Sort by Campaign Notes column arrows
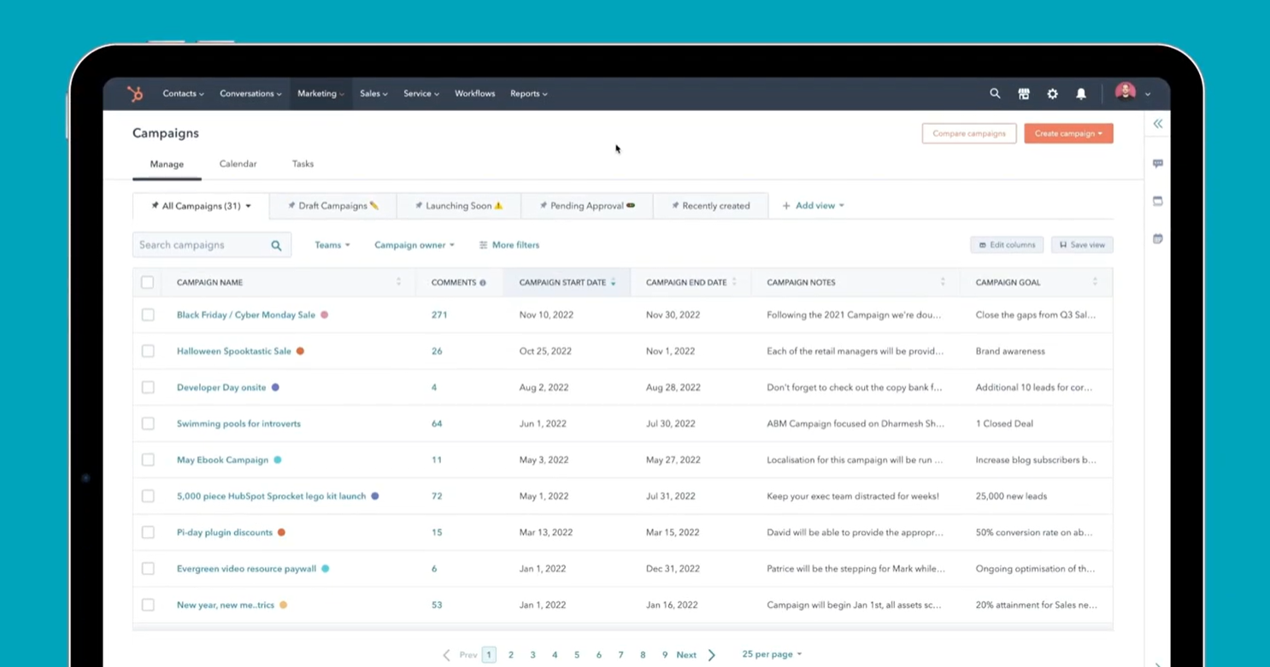The height and width of the screenshot is (667, 1270). (x=943, y=282)
